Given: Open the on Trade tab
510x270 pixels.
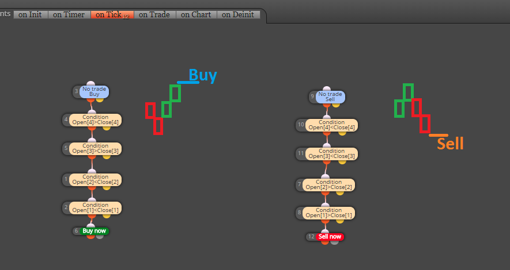Looking at the screenshot, I should (x=155, y=14).
